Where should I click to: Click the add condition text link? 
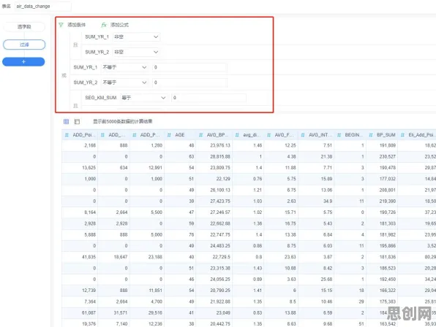coord(77,25)
